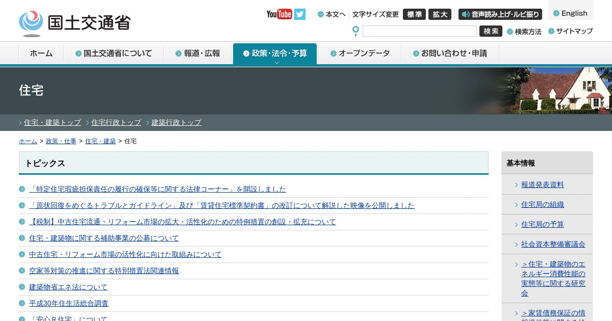
Task: Go to 住宅行政トップ sub-navigation link
Action: tap(116, 122)
